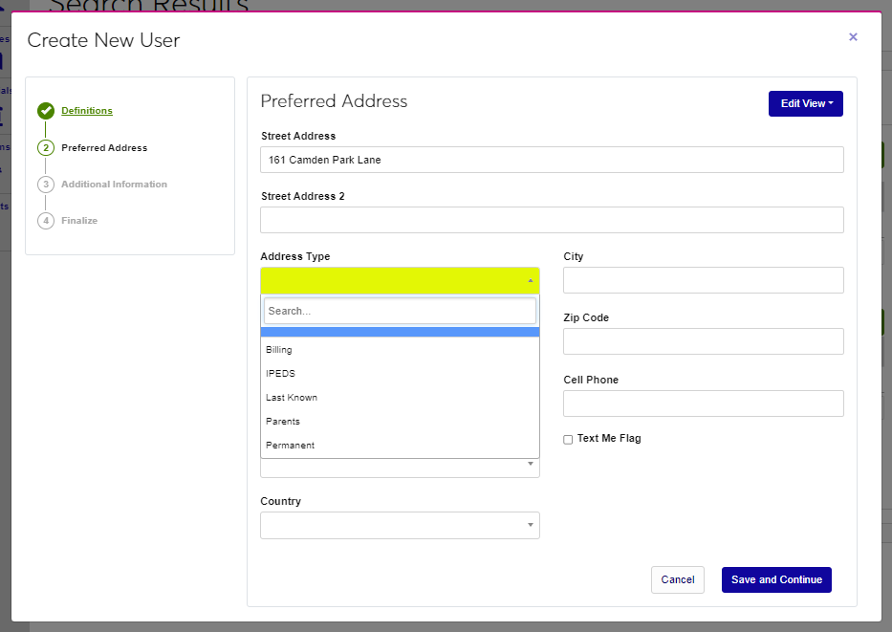Click the step 3 Additional Information circle

(x=46, y=185)
